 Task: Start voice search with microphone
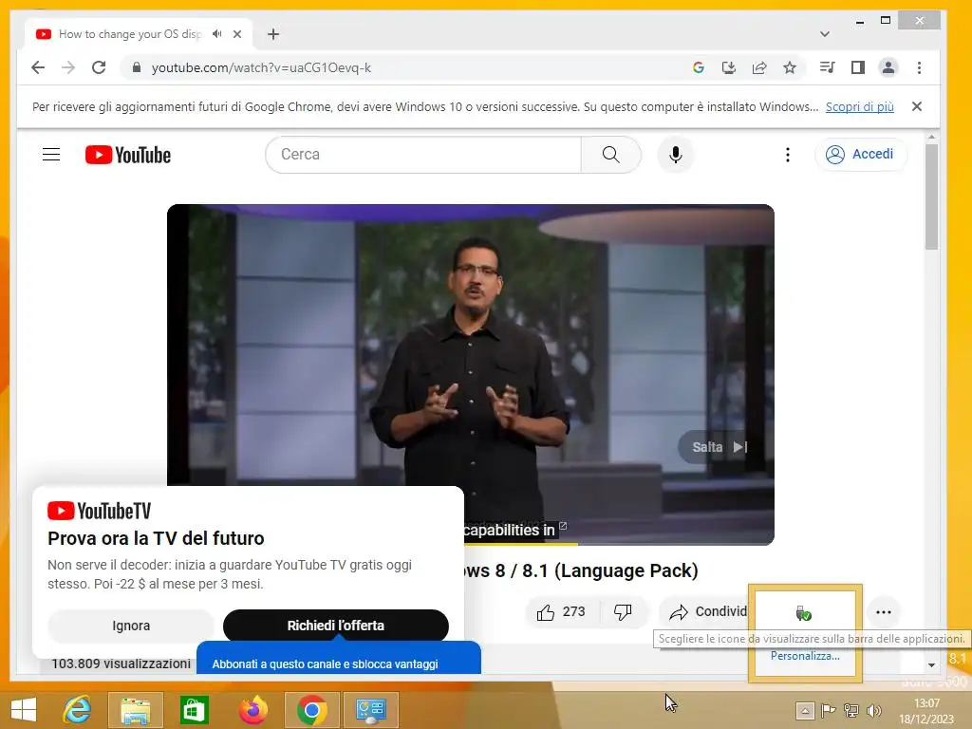(676, 155)
